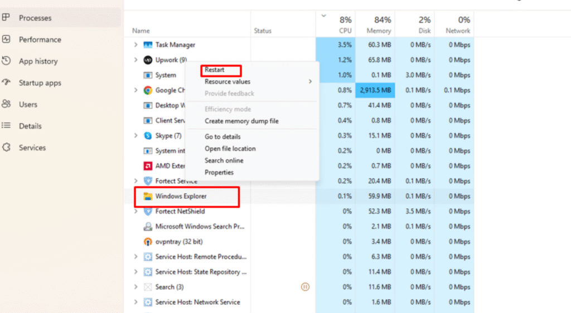This screenshot has height=313, width=571.
Task: Click the System interrupts process icon
Action: tap(147, 151)
